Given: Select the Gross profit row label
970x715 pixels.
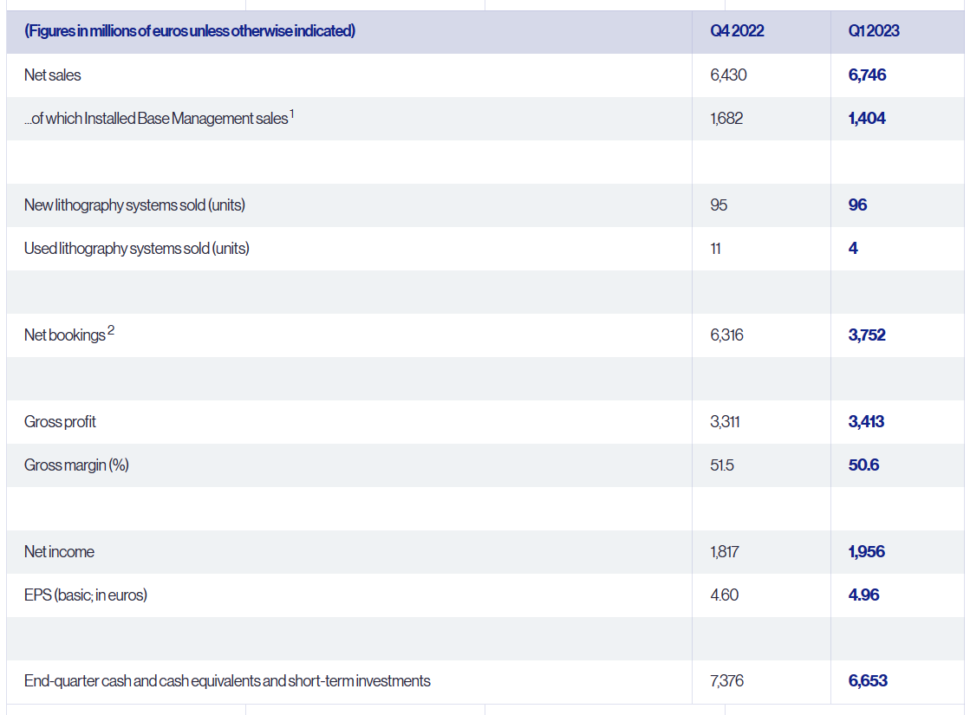Looking at the screenshot, I should [x=60, y=422].
